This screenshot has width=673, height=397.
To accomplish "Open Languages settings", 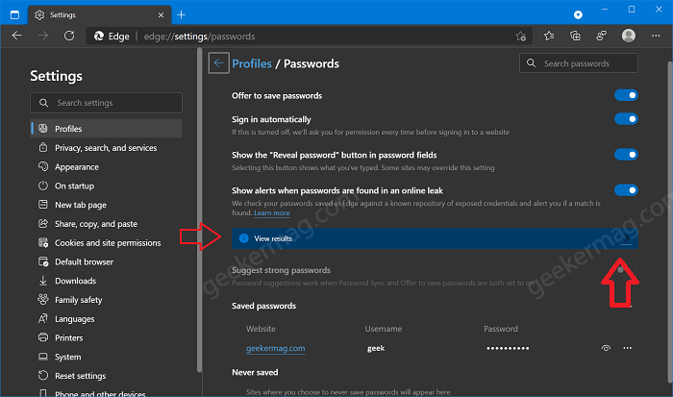I will 106,319.
